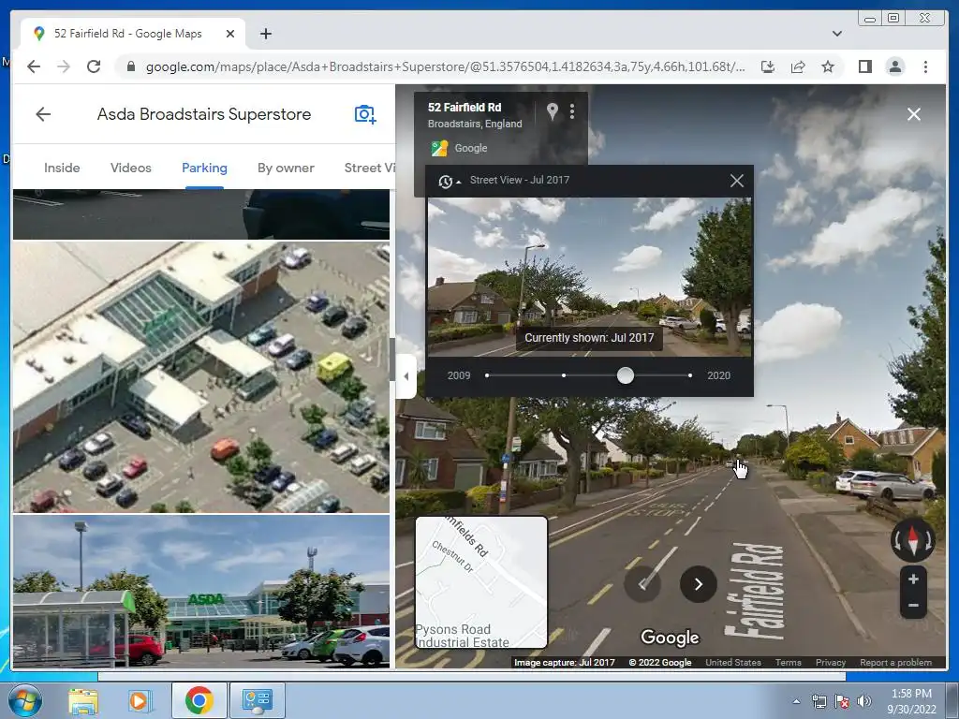This screenshot has width=959, height=719.
Task: Open the Terms link
Action: coord(789,662)
